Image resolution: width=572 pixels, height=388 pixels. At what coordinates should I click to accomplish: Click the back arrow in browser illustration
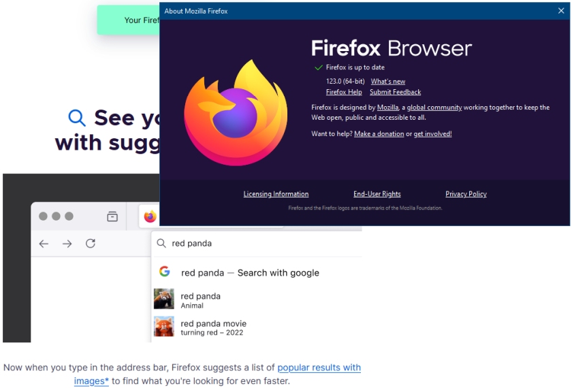tap(44, 244)
